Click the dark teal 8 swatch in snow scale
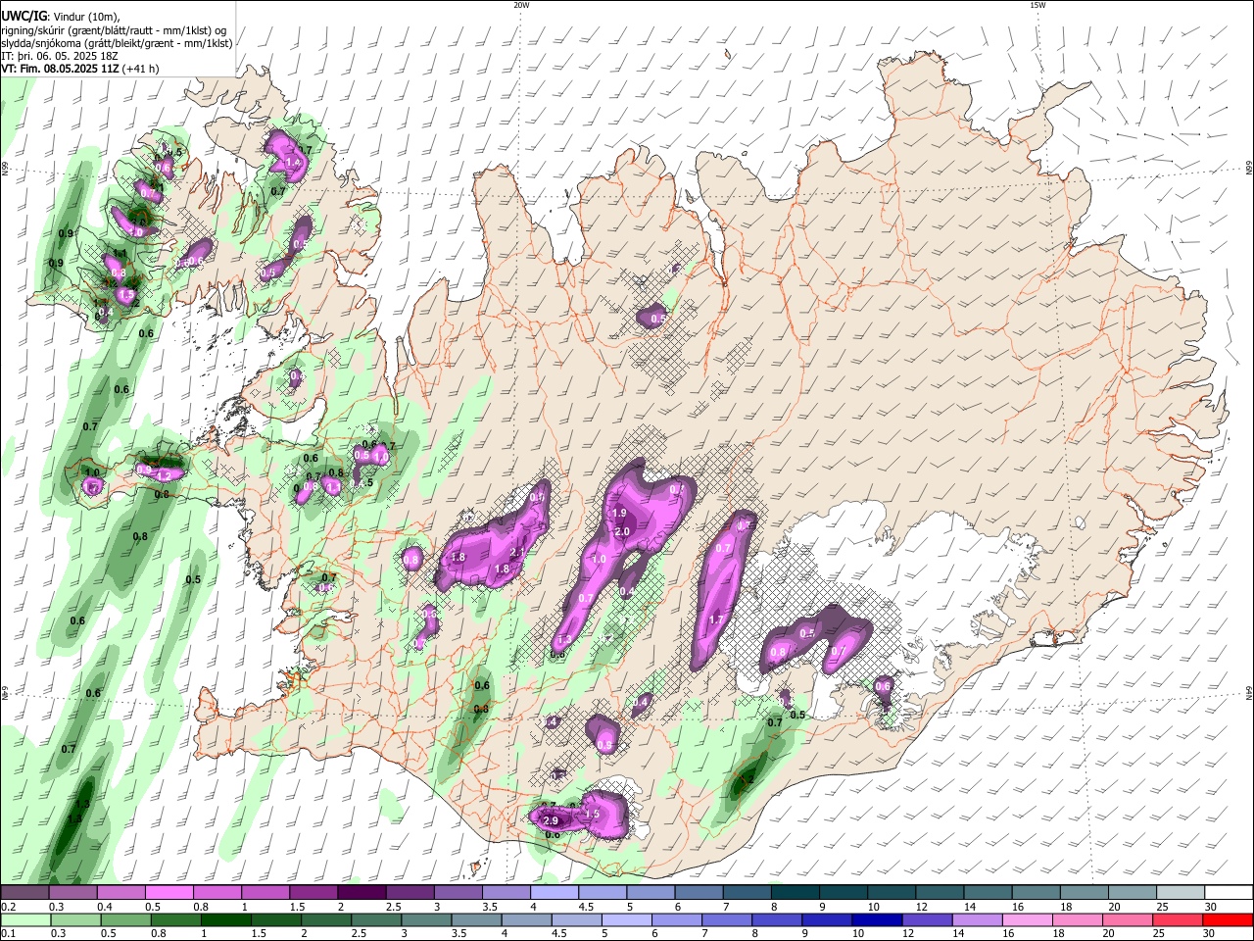This screenshot has width=1254, height=941. click(795, 893)
